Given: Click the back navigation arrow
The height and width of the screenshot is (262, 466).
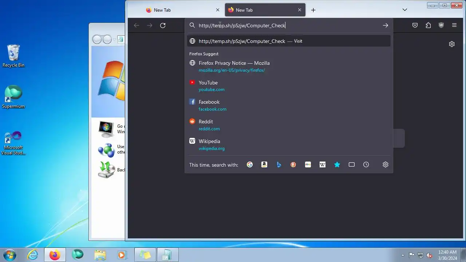Looking at the screenshot, I should pos(137,25).
